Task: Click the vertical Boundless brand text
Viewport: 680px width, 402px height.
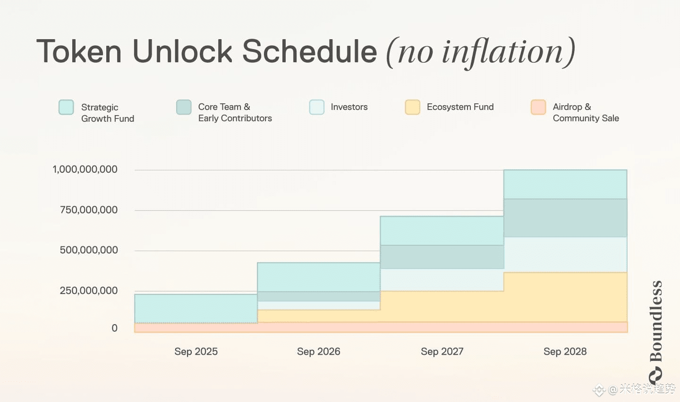Action: (656, 321)
